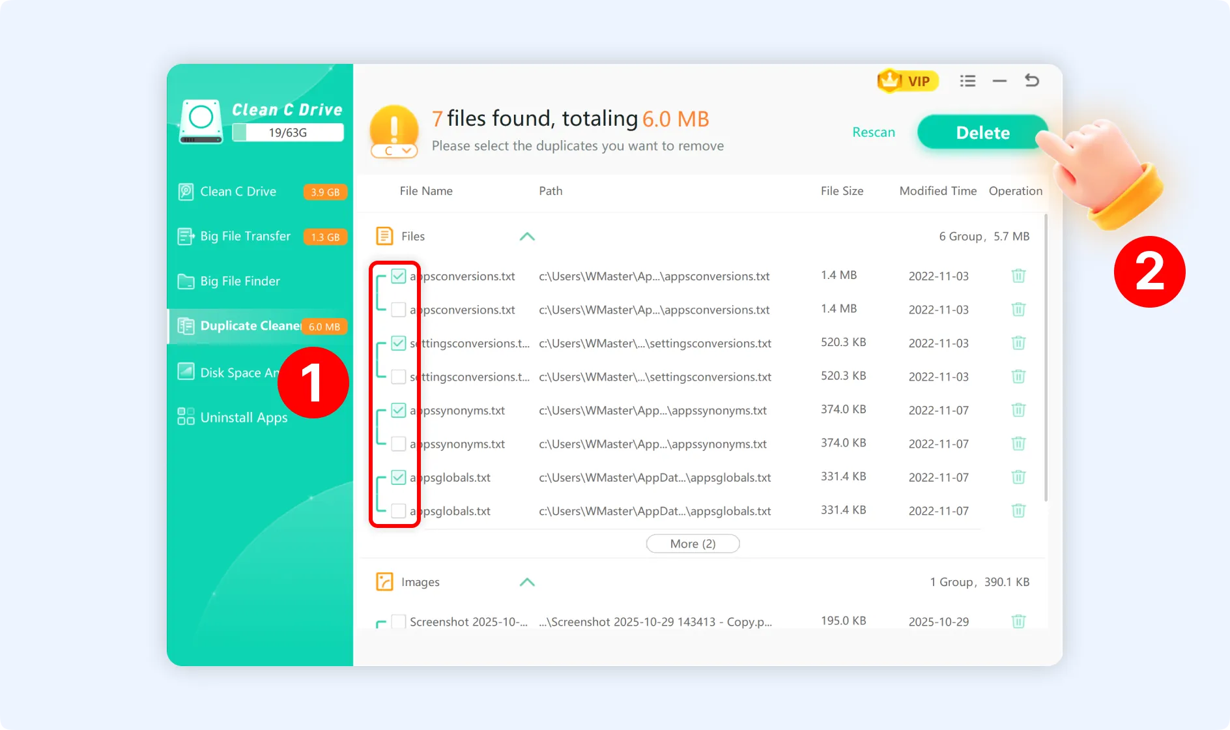Collapse the Images group
Viewport: 1230px width, 730px height.
(x=528, y=582)
